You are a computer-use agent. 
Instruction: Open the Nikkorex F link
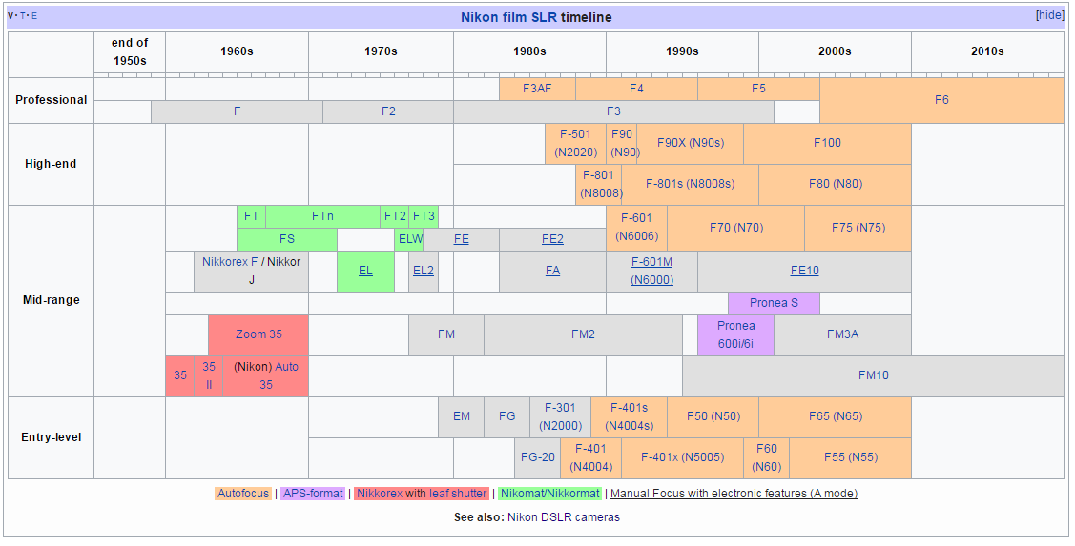[231, 262]
